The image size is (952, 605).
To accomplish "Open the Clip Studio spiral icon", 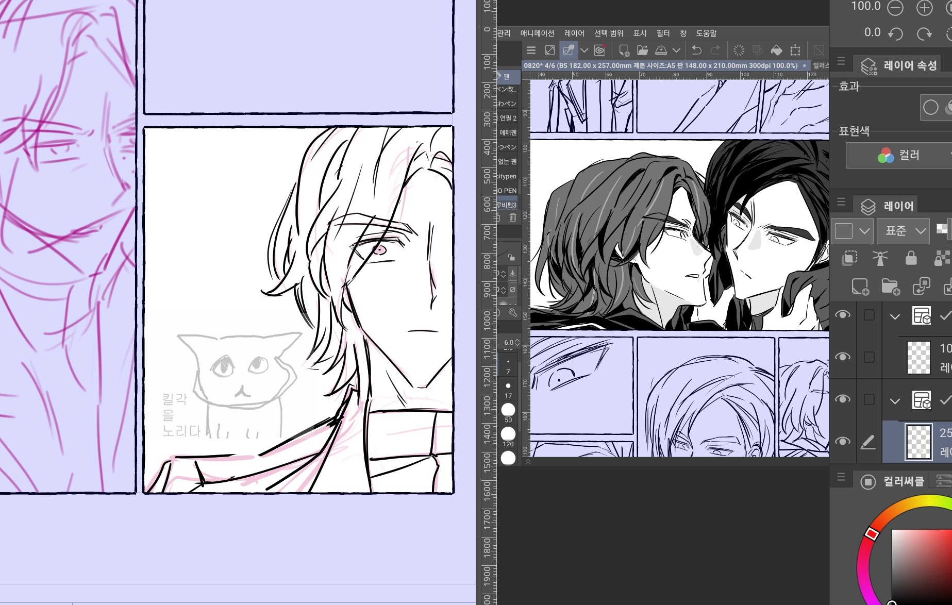I will tap(599, 50).
